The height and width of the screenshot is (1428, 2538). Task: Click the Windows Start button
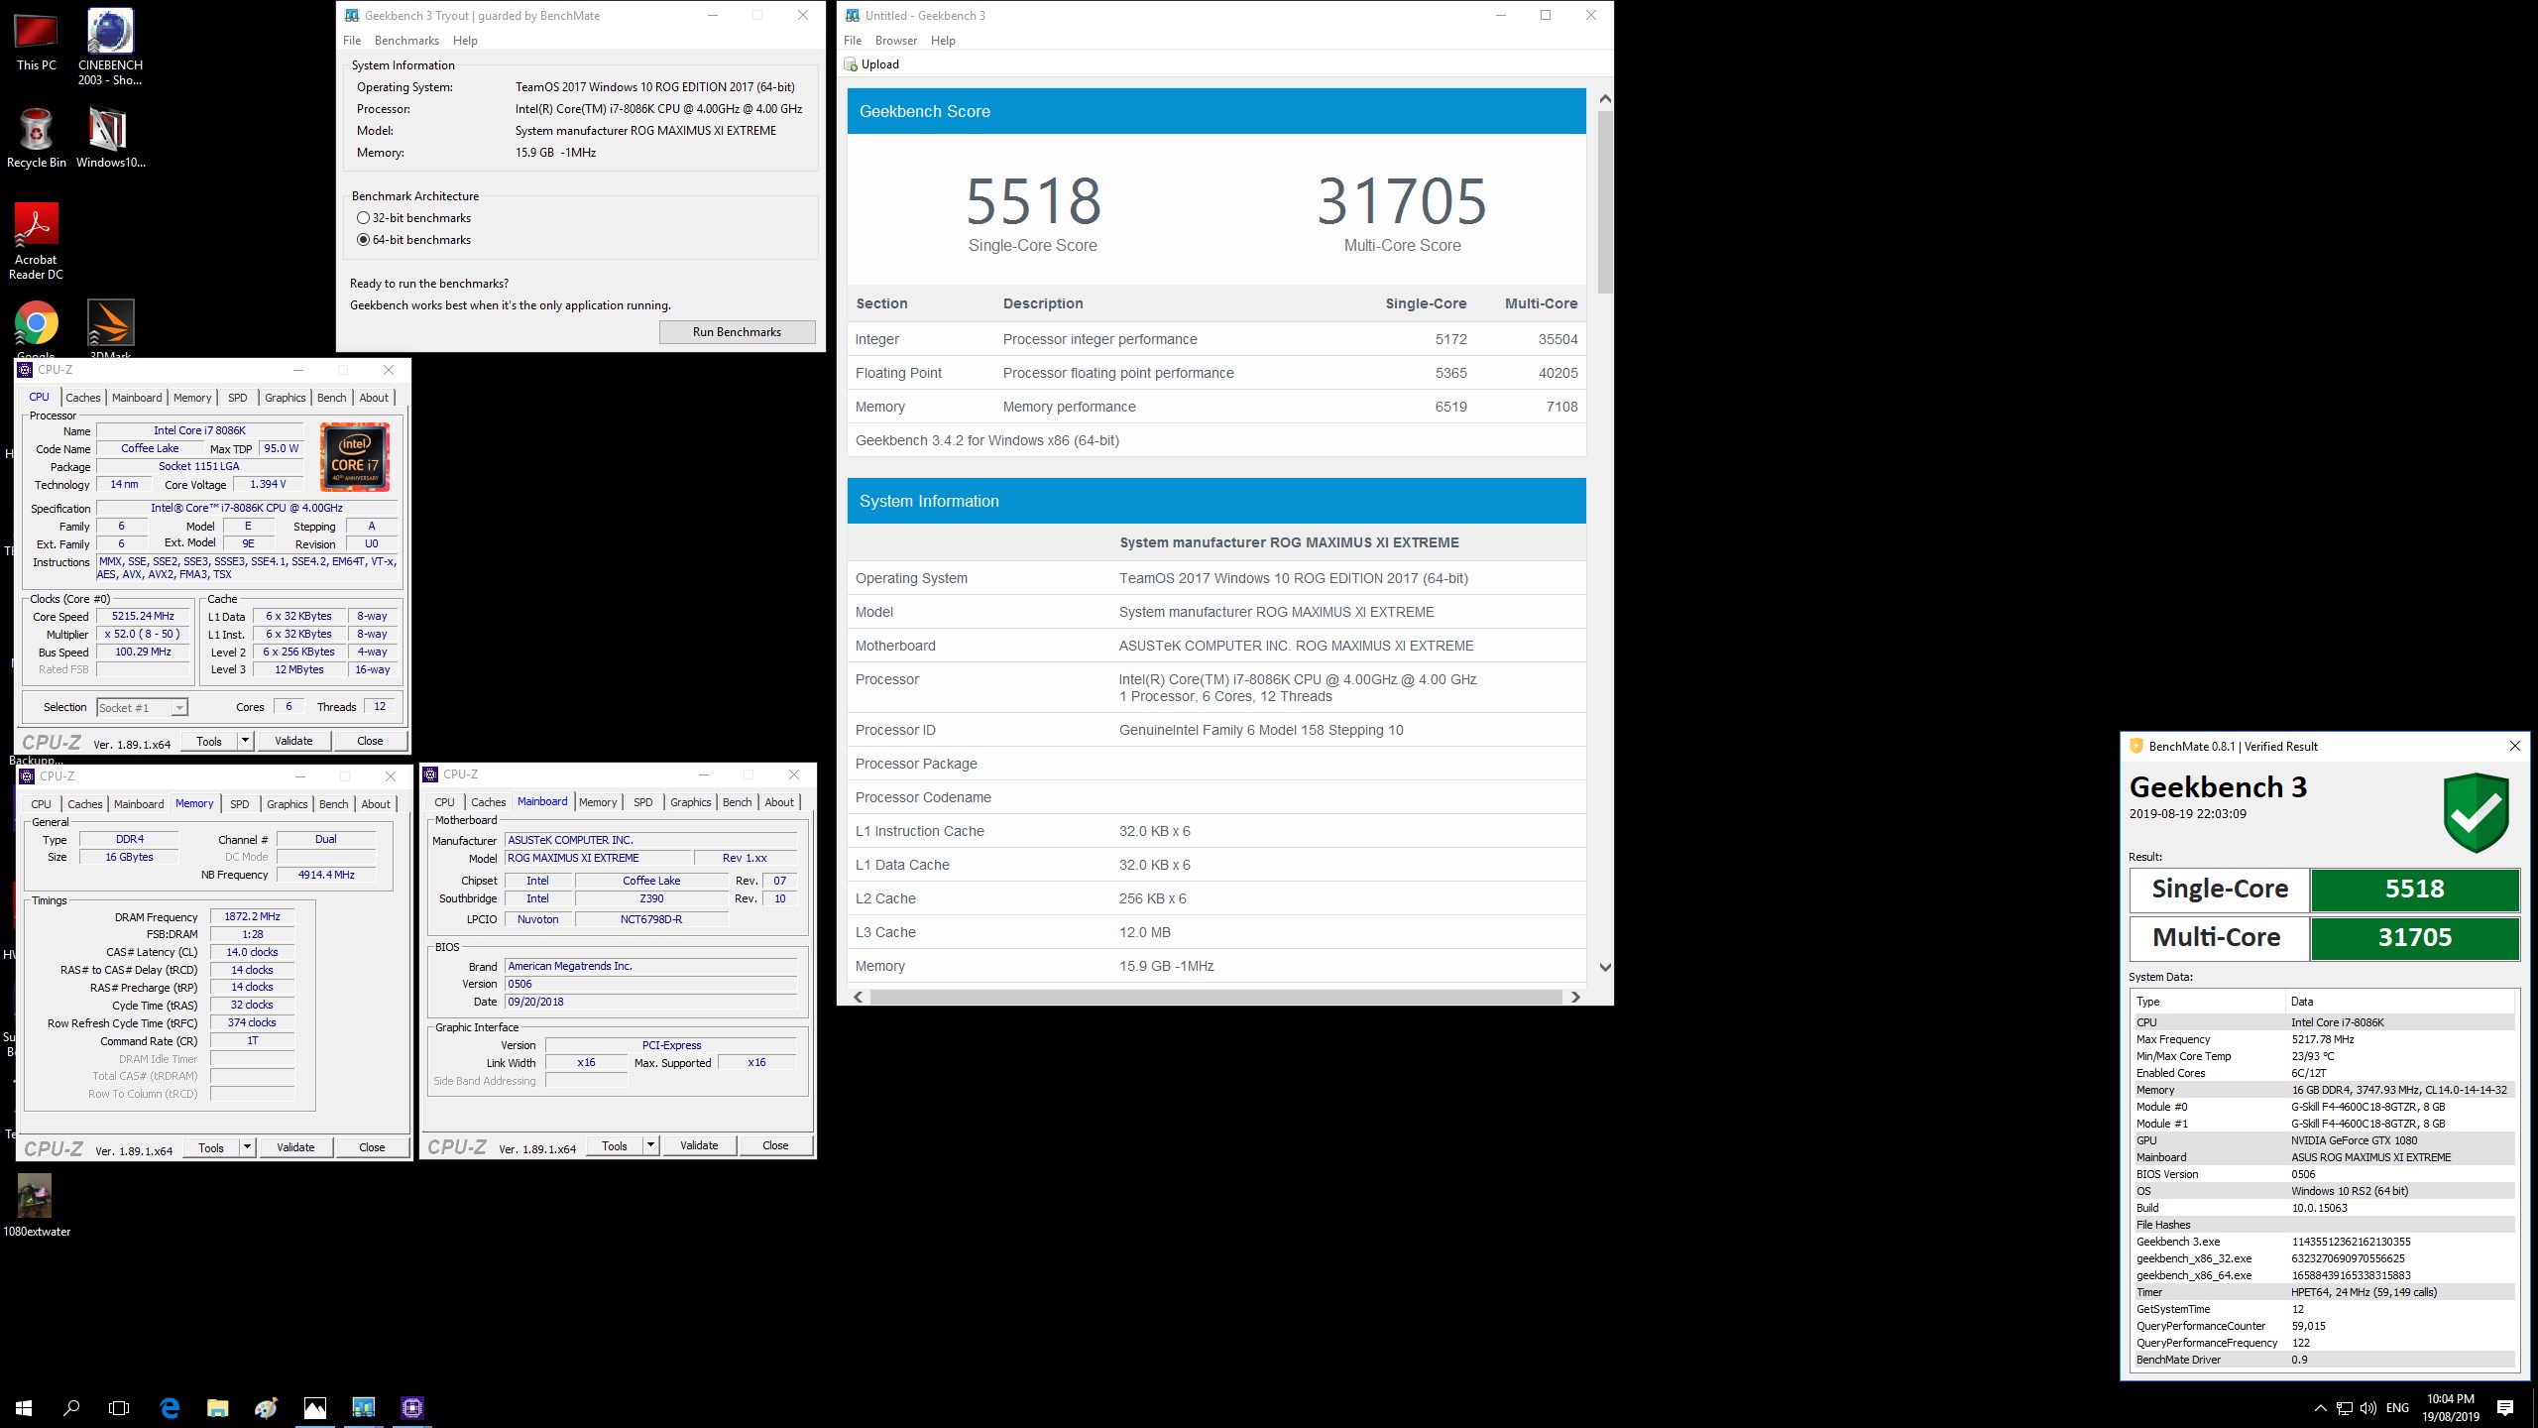click(x=24, y=1407)
